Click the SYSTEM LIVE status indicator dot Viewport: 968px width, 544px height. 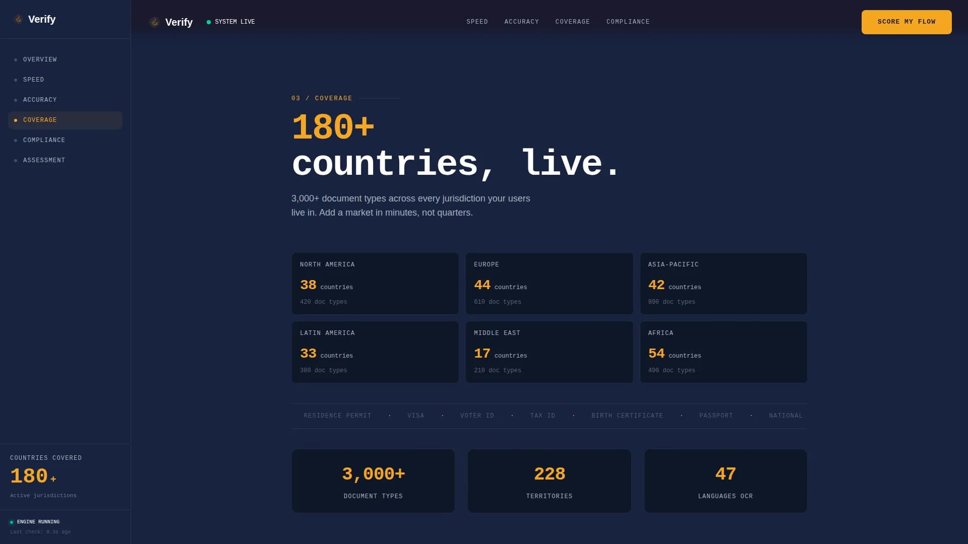tap(208, 22)
